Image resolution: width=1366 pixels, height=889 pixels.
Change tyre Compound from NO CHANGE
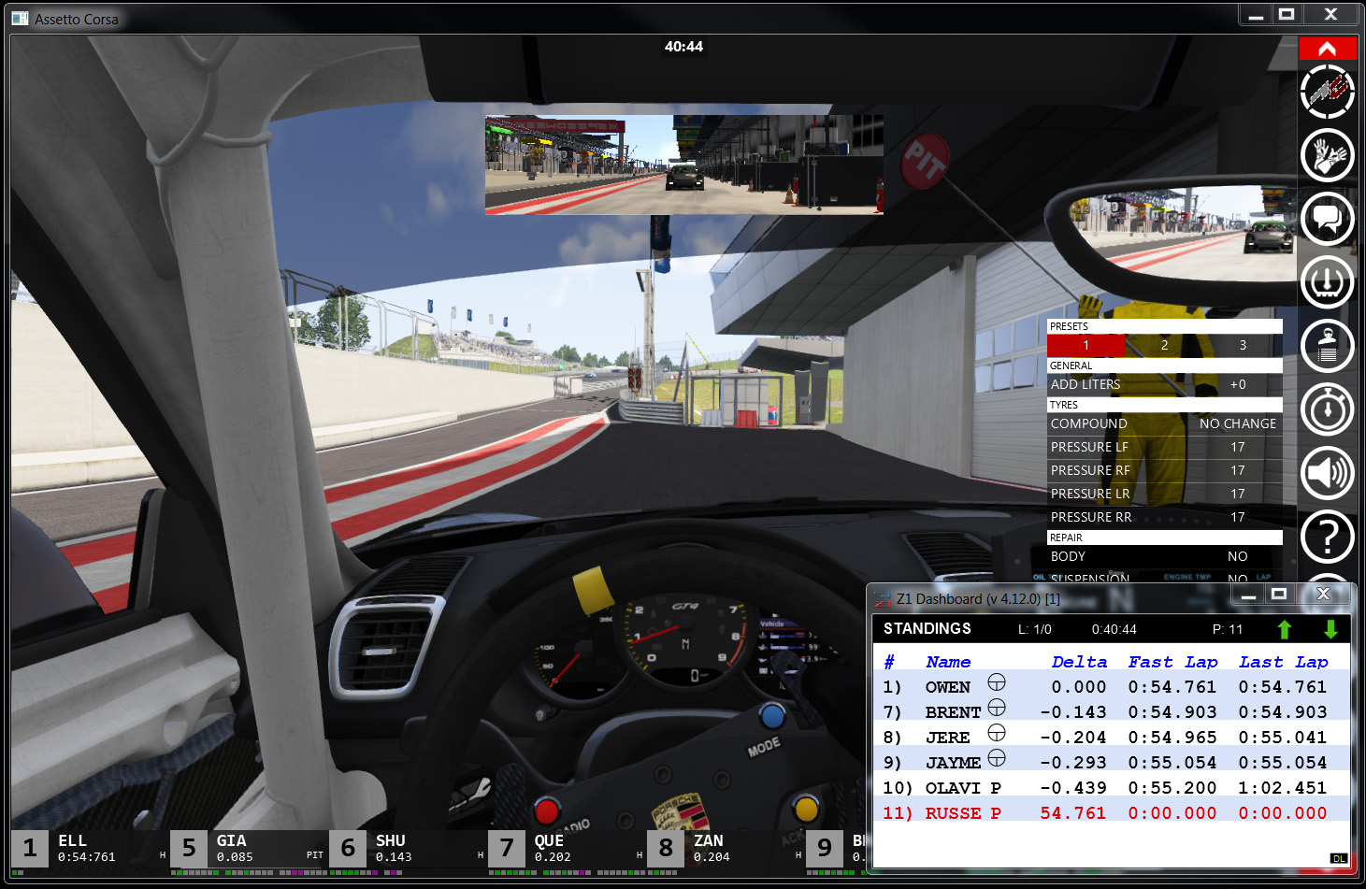(x=1237, y=423)
